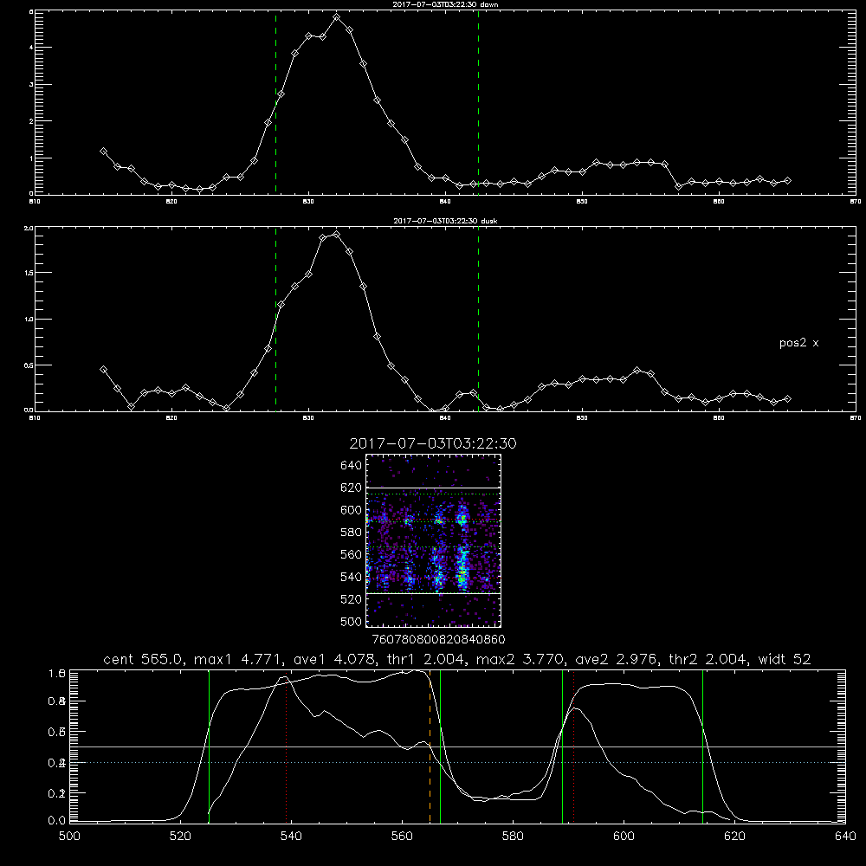Screen dimensions: 866x866
Task: Click the 'max2 3.770' value
Action: [519, 659]
